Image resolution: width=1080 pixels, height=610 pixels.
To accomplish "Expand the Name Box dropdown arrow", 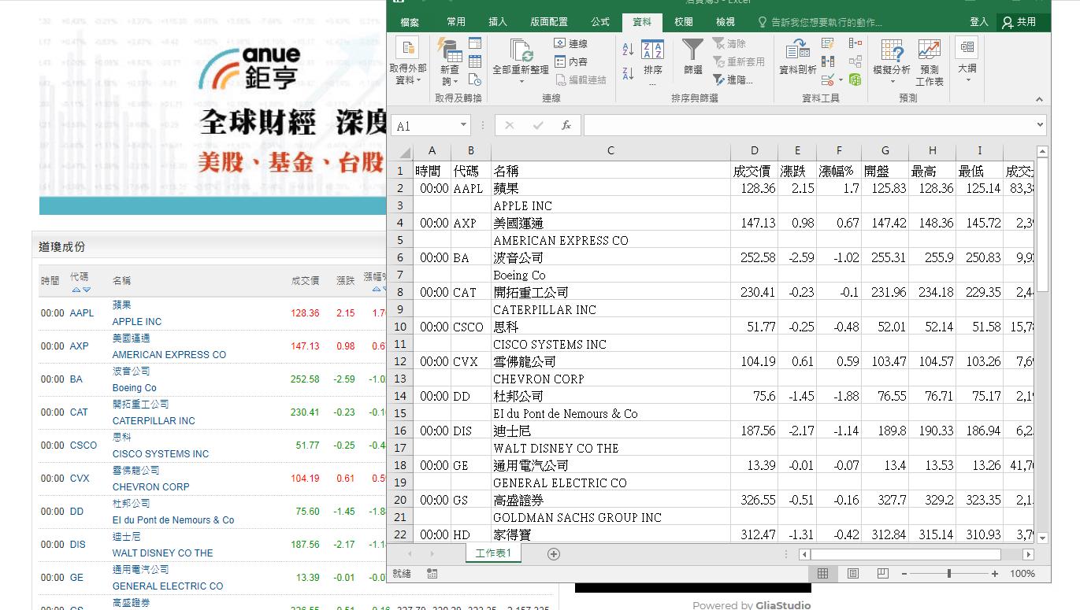I will coord(463,126).
